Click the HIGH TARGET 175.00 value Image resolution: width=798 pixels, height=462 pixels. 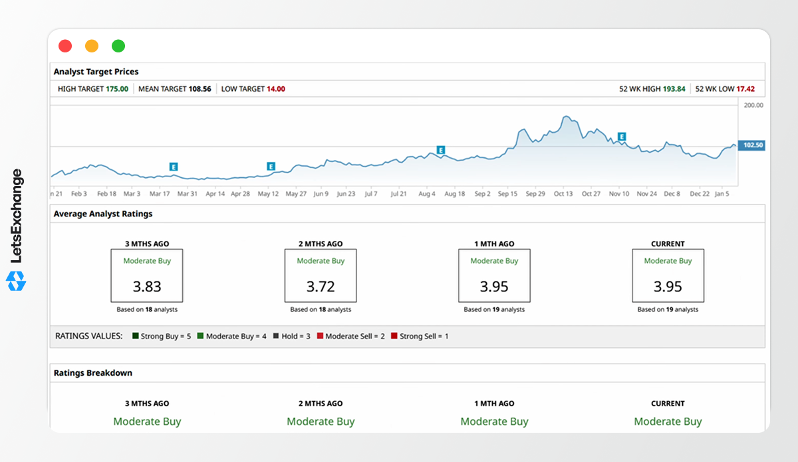[117, 88]
